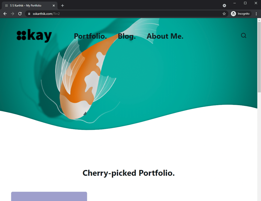Screen dimensions: 261x201
Task: Open the Blog. navigation link
Action: click(x=127, y=36)
